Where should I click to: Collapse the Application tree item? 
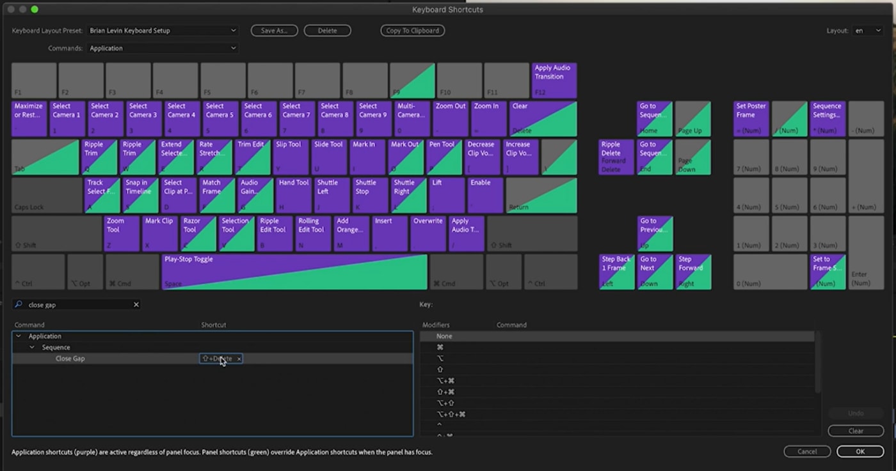(x=20, y=336)
